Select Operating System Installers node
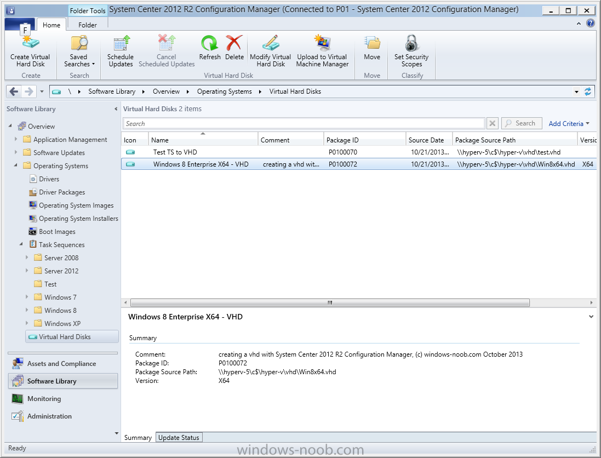 click(78, 219)
